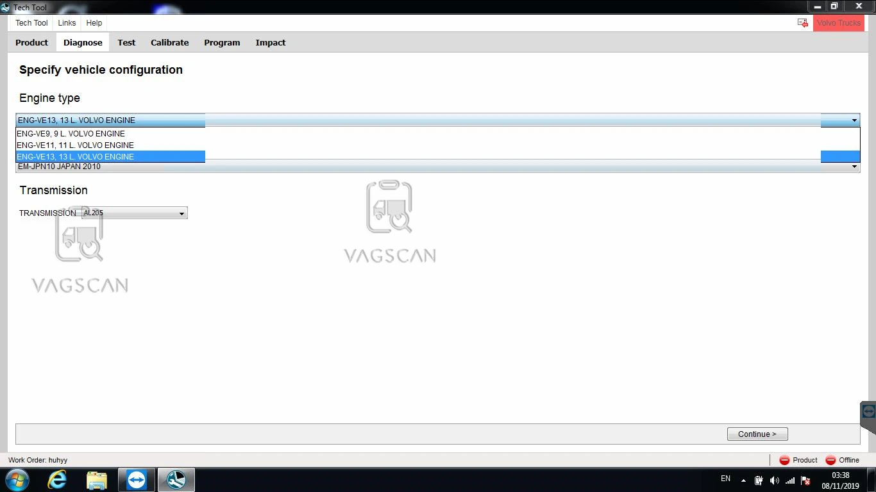This screenshot has width=876, height=492.
Task: Open the Windows Start menu
Action: (17, 480)
